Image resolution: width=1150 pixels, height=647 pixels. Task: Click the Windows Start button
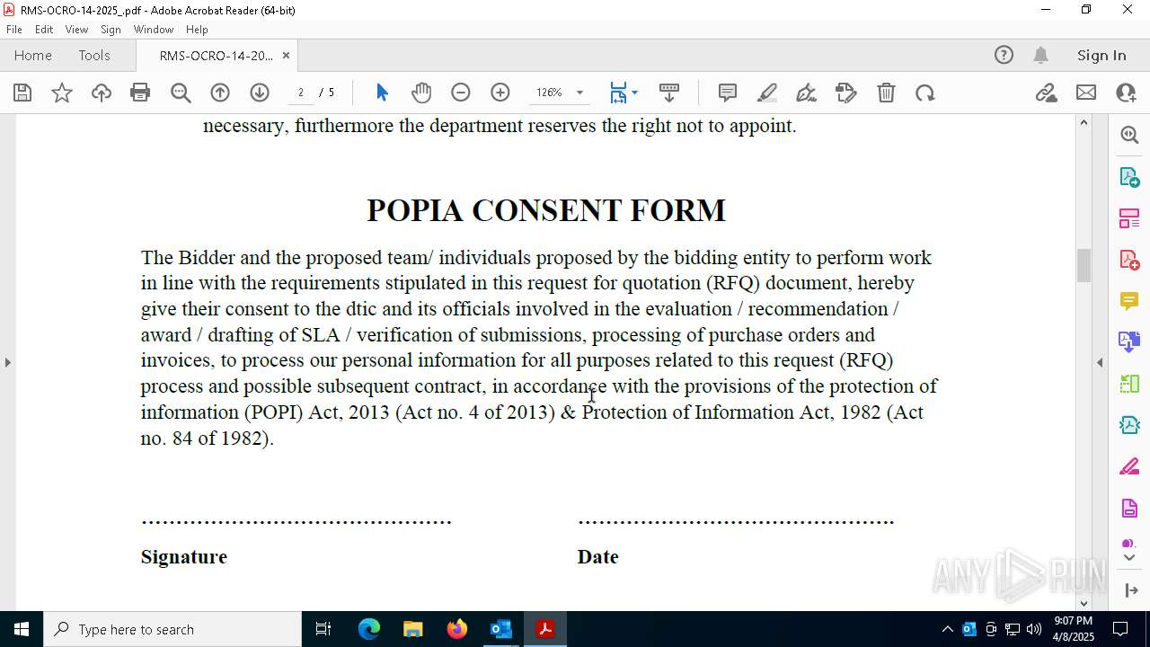(x=22, y=629)
